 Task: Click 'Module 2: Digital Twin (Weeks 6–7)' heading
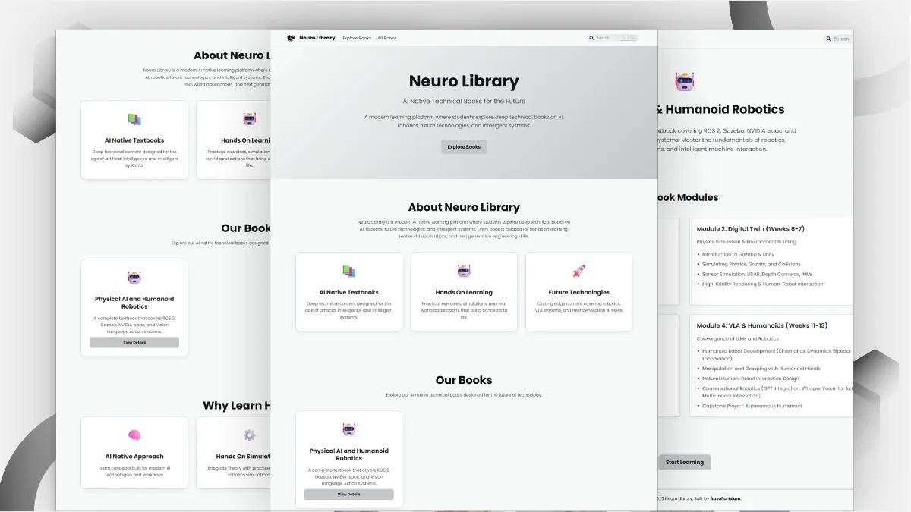pos(751,229)
